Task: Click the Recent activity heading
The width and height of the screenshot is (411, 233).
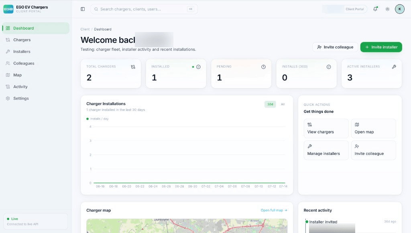Action: (x=318, y=210)
